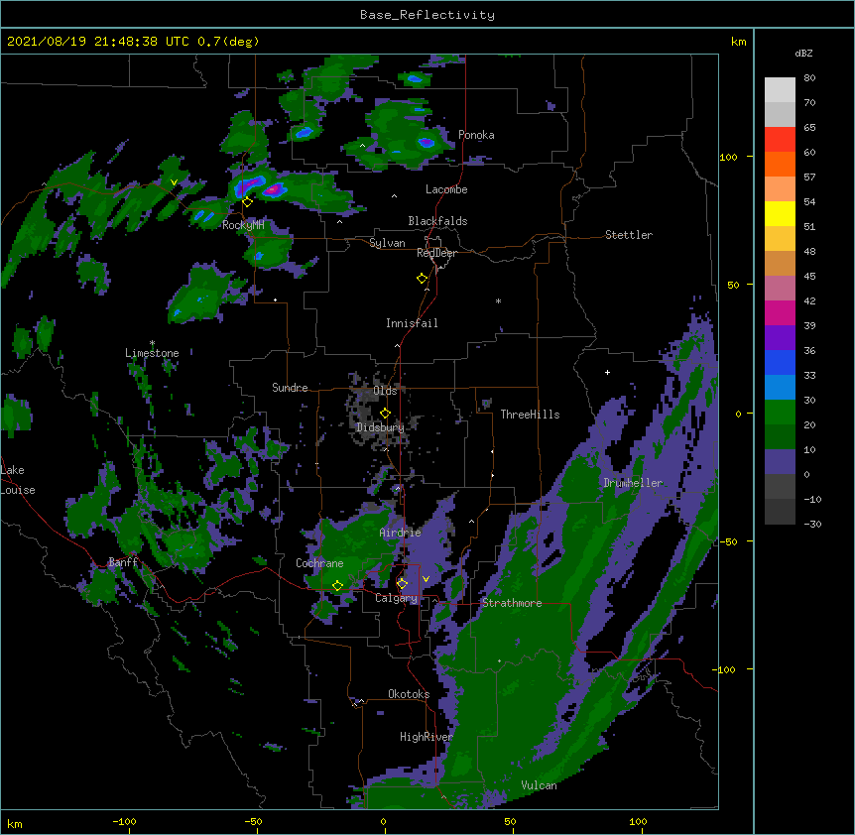Click the yellow V marker east of Calgary diamond

(x=426, y=579)
